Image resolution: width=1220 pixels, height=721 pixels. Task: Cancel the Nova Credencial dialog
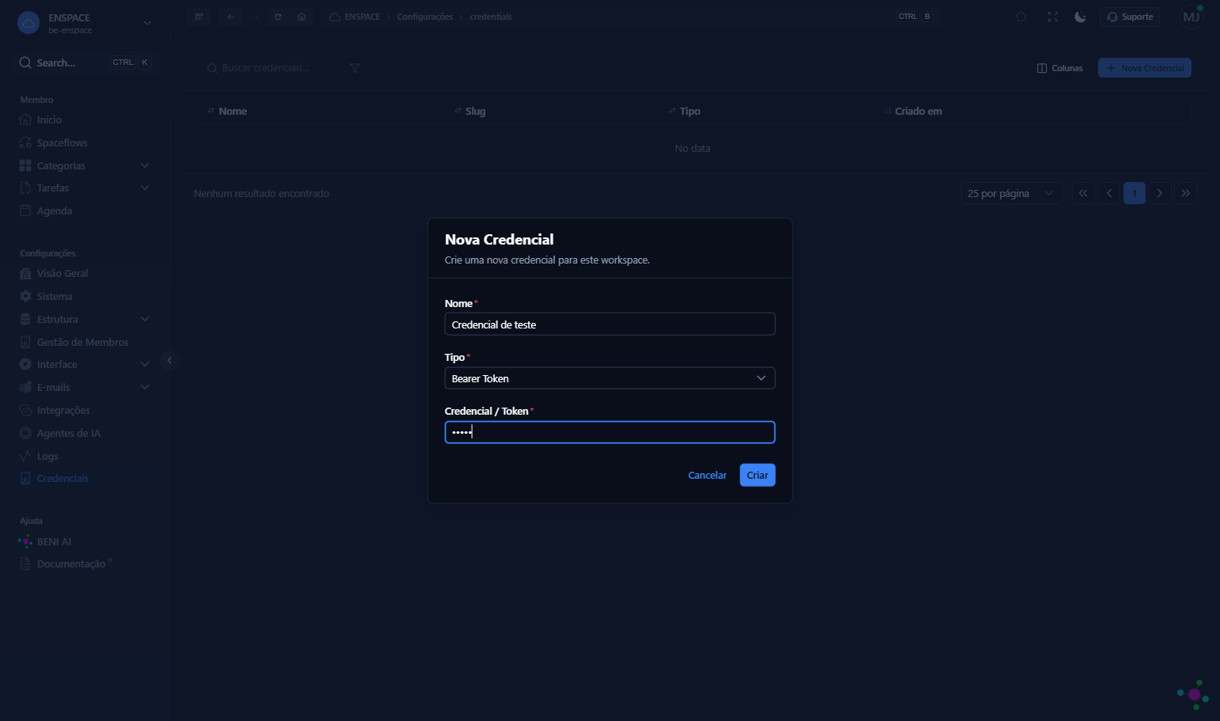[707, 475]
